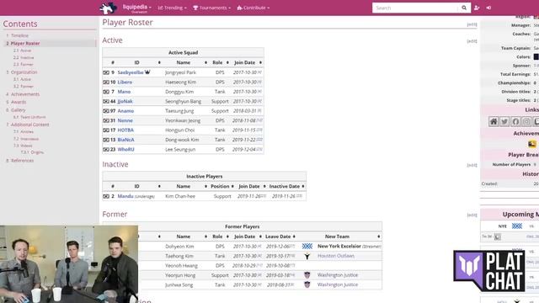Click the NYXL logo in Upcoming Matches
The height and width of the screenshot is (303, 539).
click(x=516, y=226)
